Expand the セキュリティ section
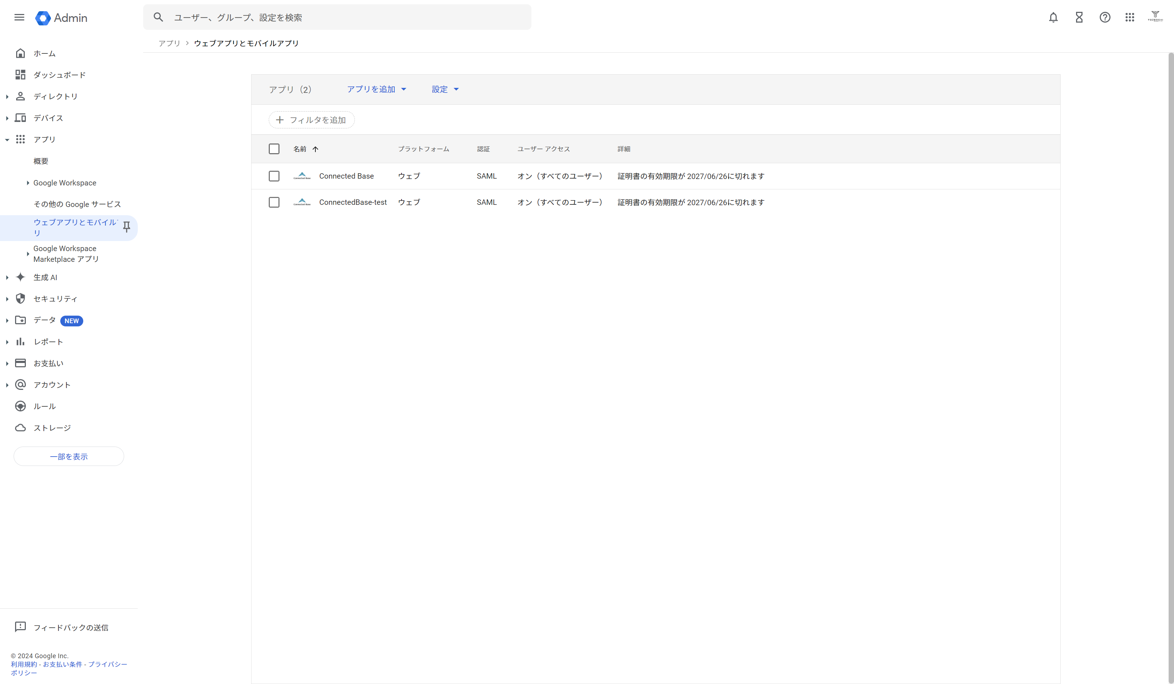 coord(7,299)
